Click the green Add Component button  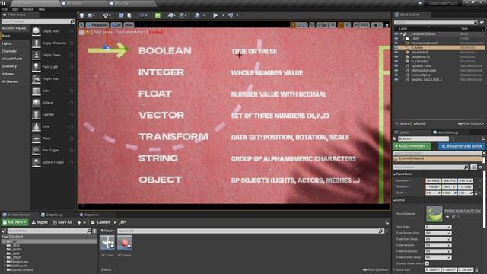click(412, 146)
